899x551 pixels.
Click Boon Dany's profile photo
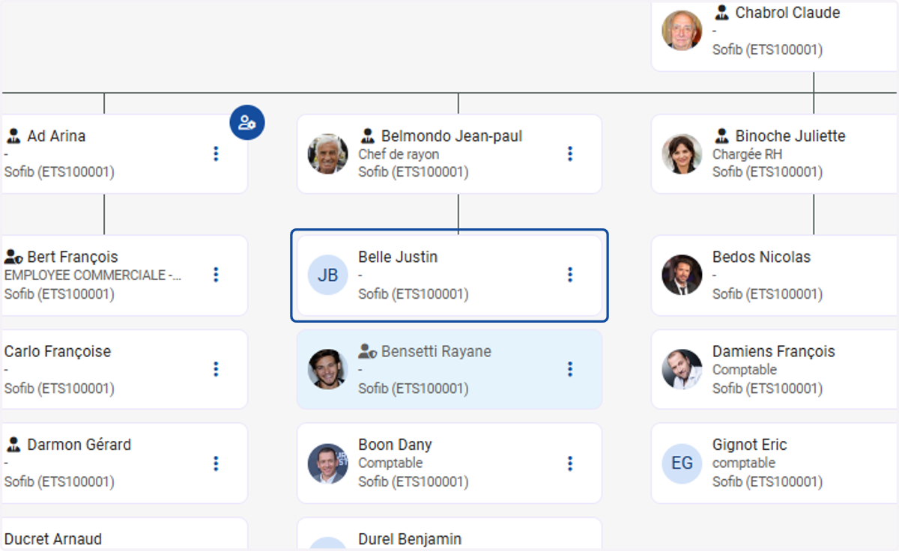pos(328,463)
